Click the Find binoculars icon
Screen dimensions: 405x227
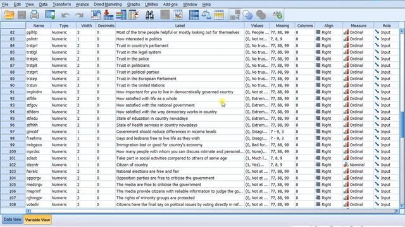[x=149, y=15]
